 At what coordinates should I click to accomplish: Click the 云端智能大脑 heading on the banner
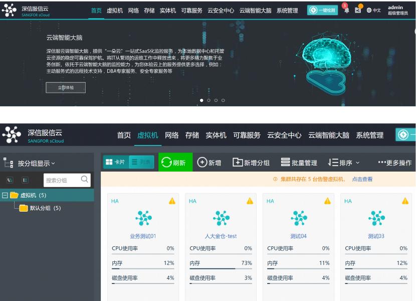click(x=64, y=38)
